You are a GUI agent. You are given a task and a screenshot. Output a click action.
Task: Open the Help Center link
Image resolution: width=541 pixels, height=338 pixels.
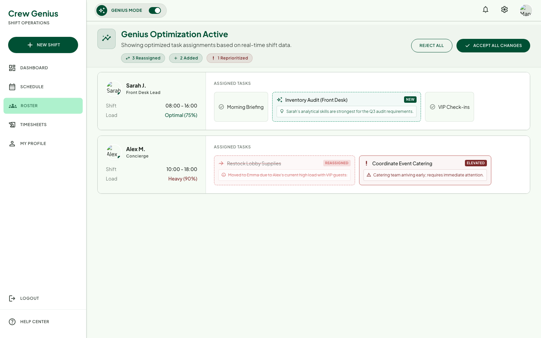coord(43,322)
